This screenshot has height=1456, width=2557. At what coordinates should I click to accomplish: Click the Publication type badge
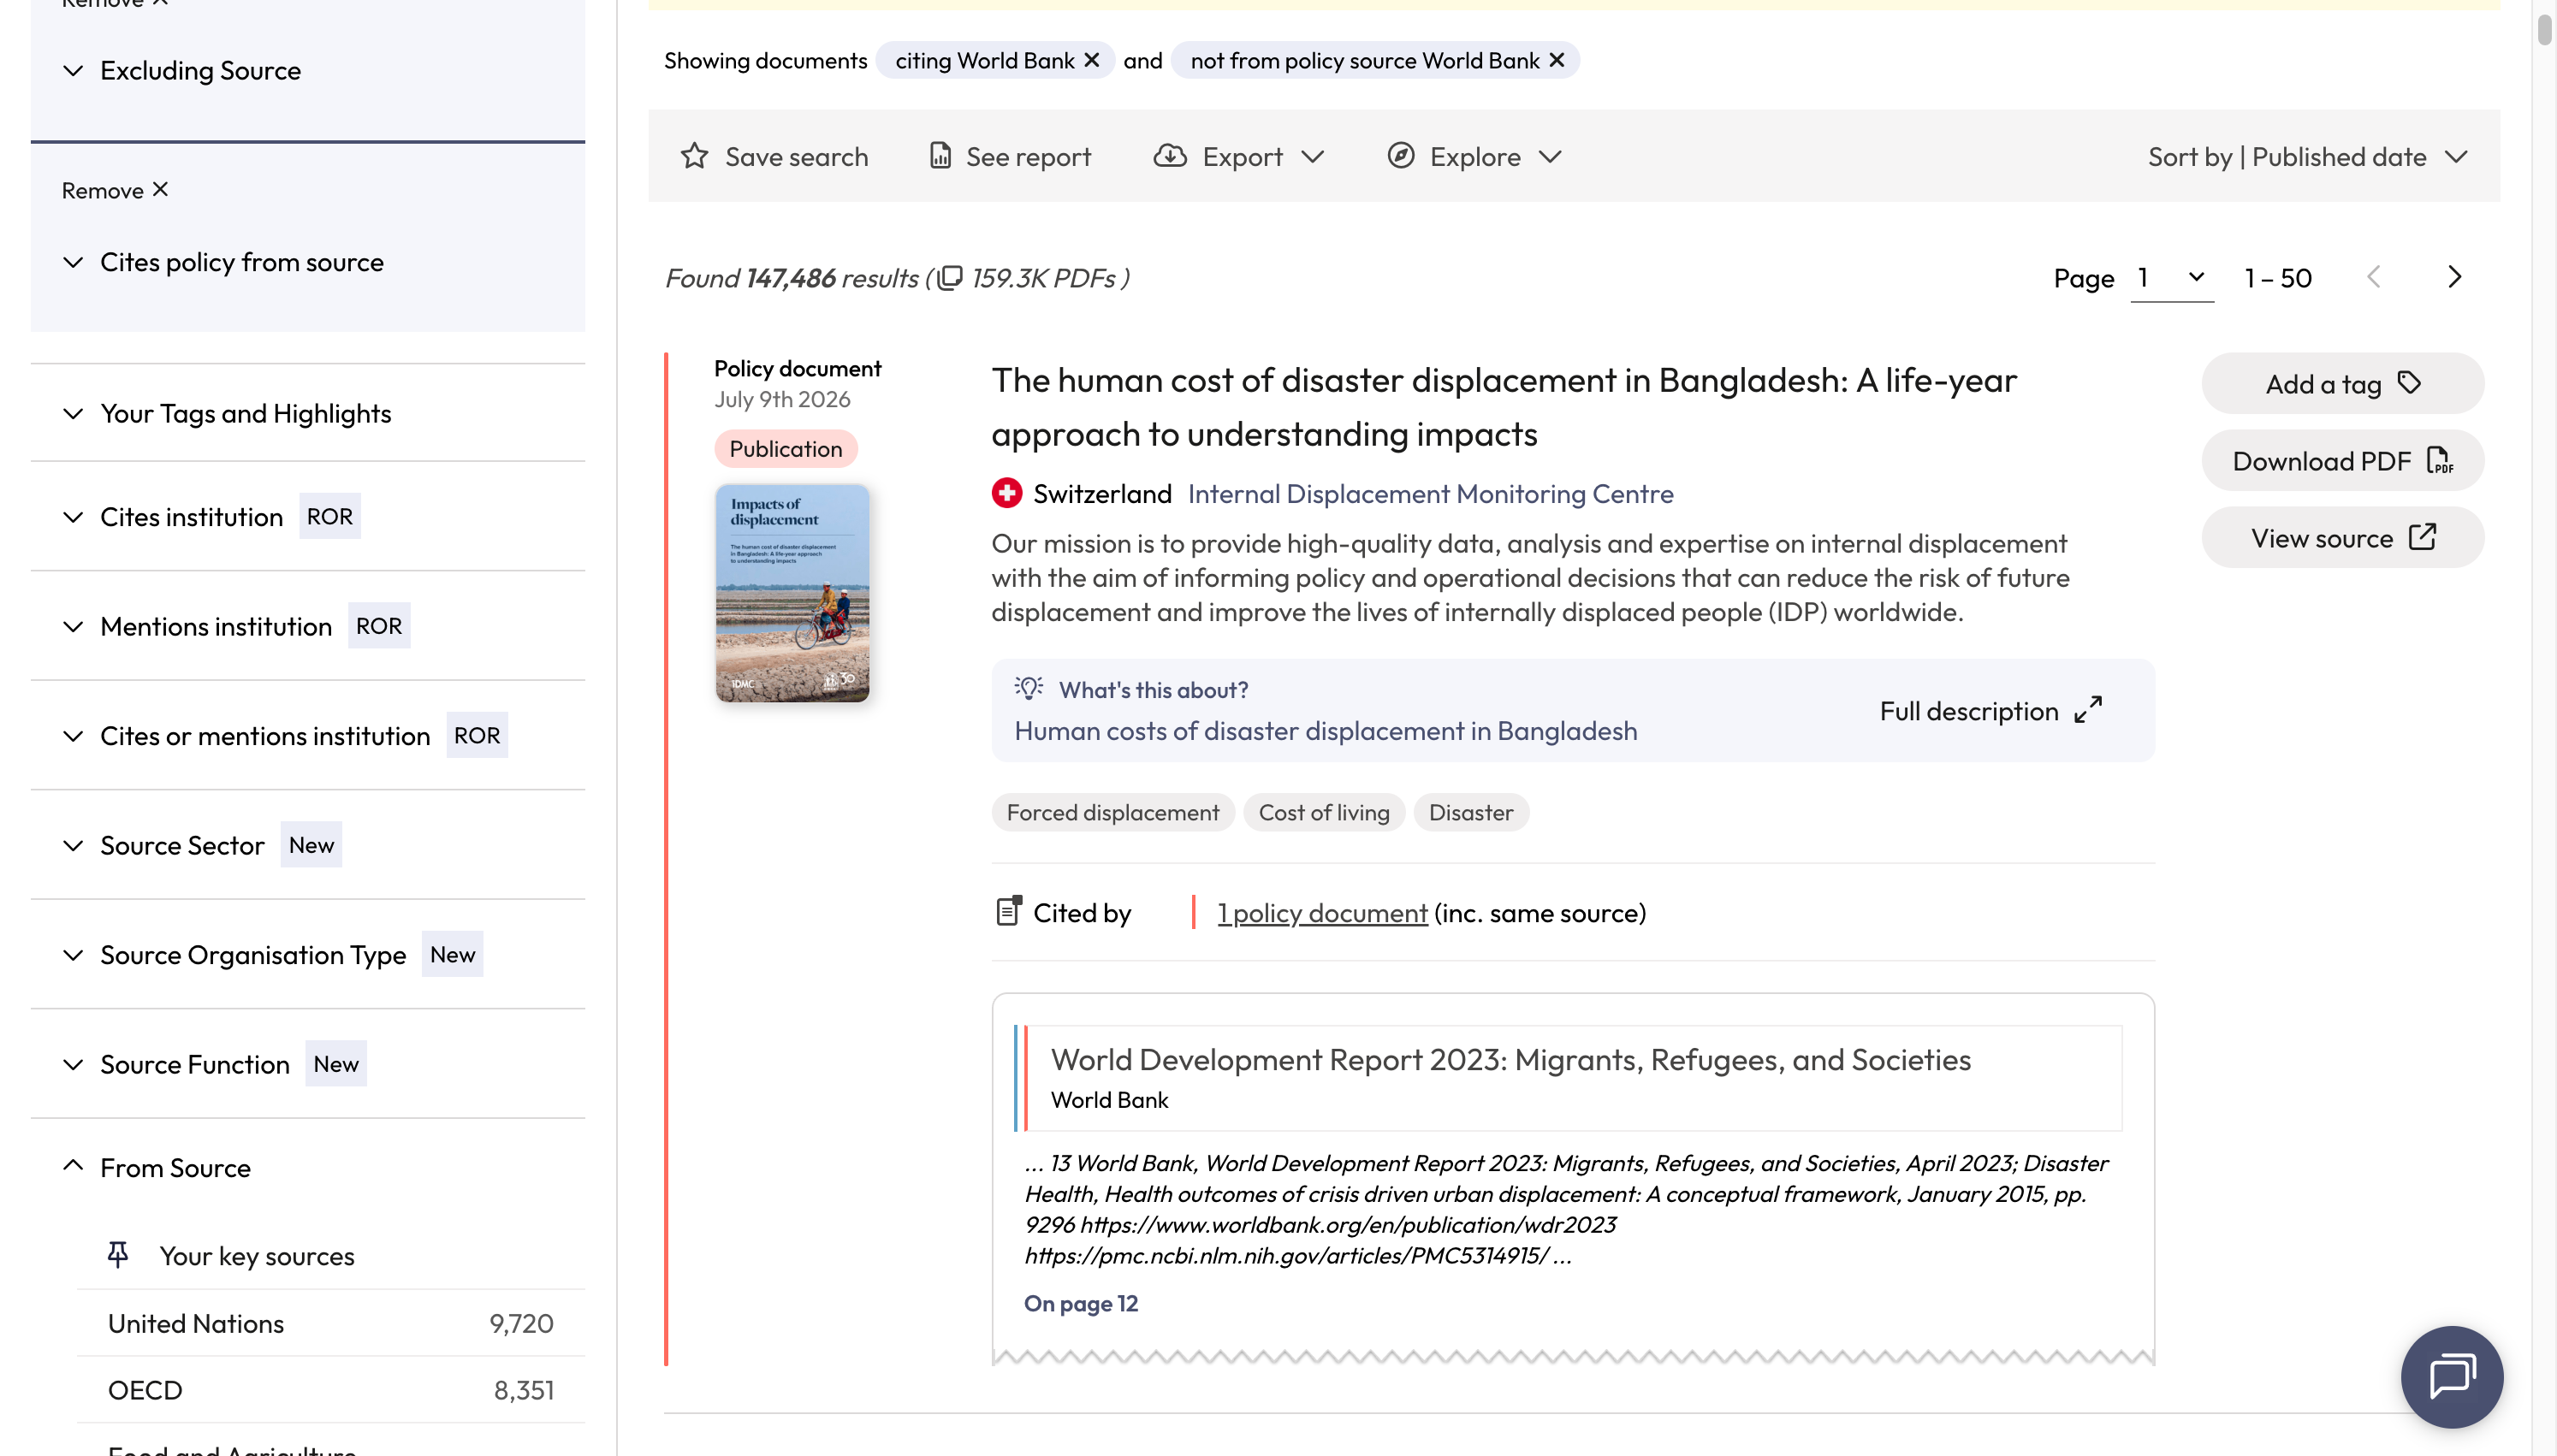[786, 449]
